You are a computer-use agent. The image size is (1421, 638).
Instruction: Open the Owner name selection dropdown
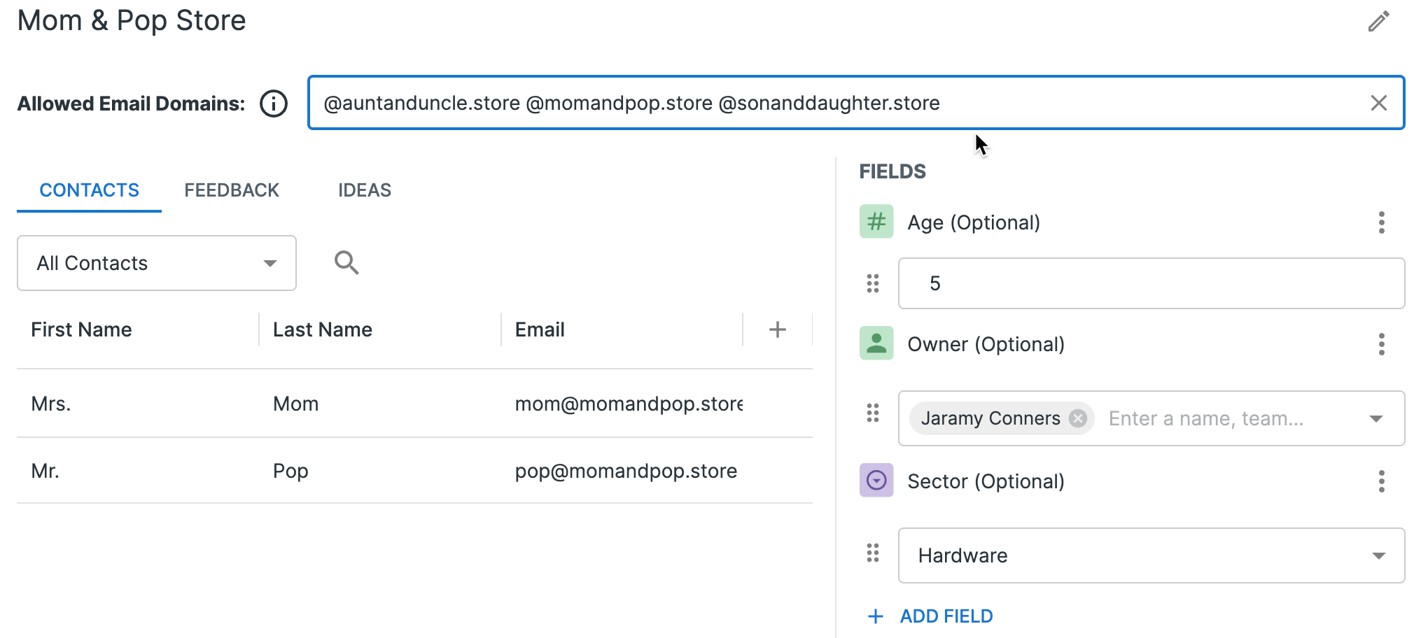point(1375,418)
